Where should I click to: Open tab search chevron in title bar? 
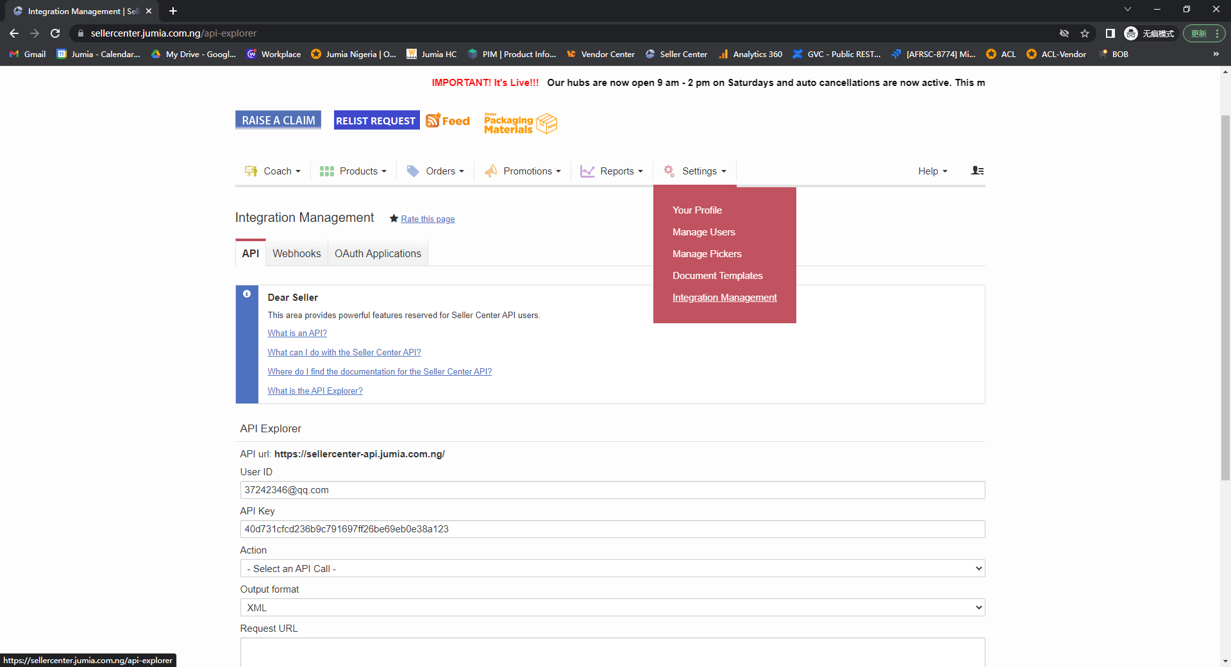coord(1128,9)
